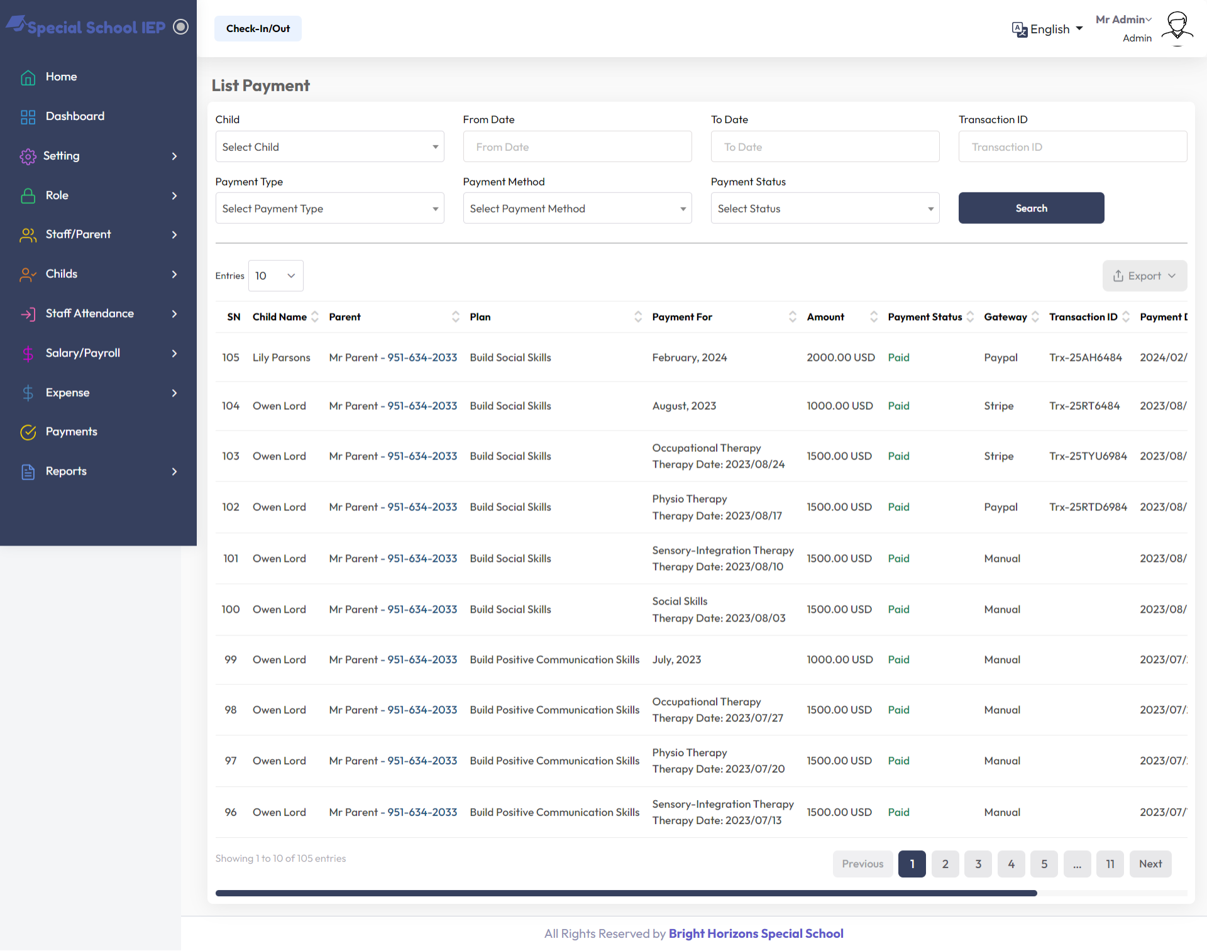Open the Export options
Image resolution: width=1207 pixels, height=951 pixels.
point(1144,275)
